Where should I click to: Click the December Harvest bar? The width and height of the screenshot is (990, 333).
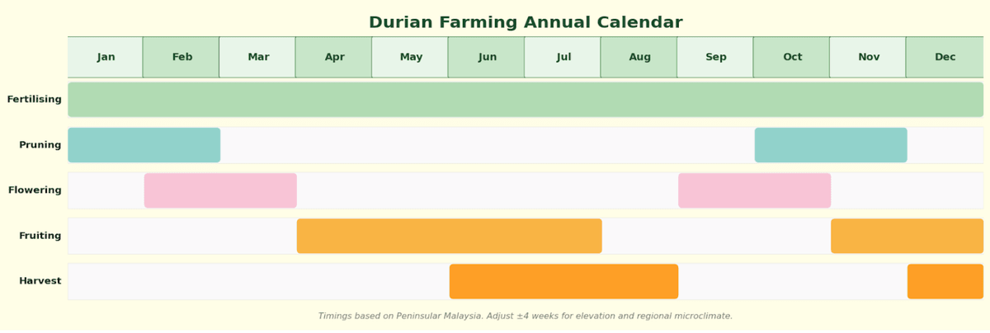[x=945, y=281]
